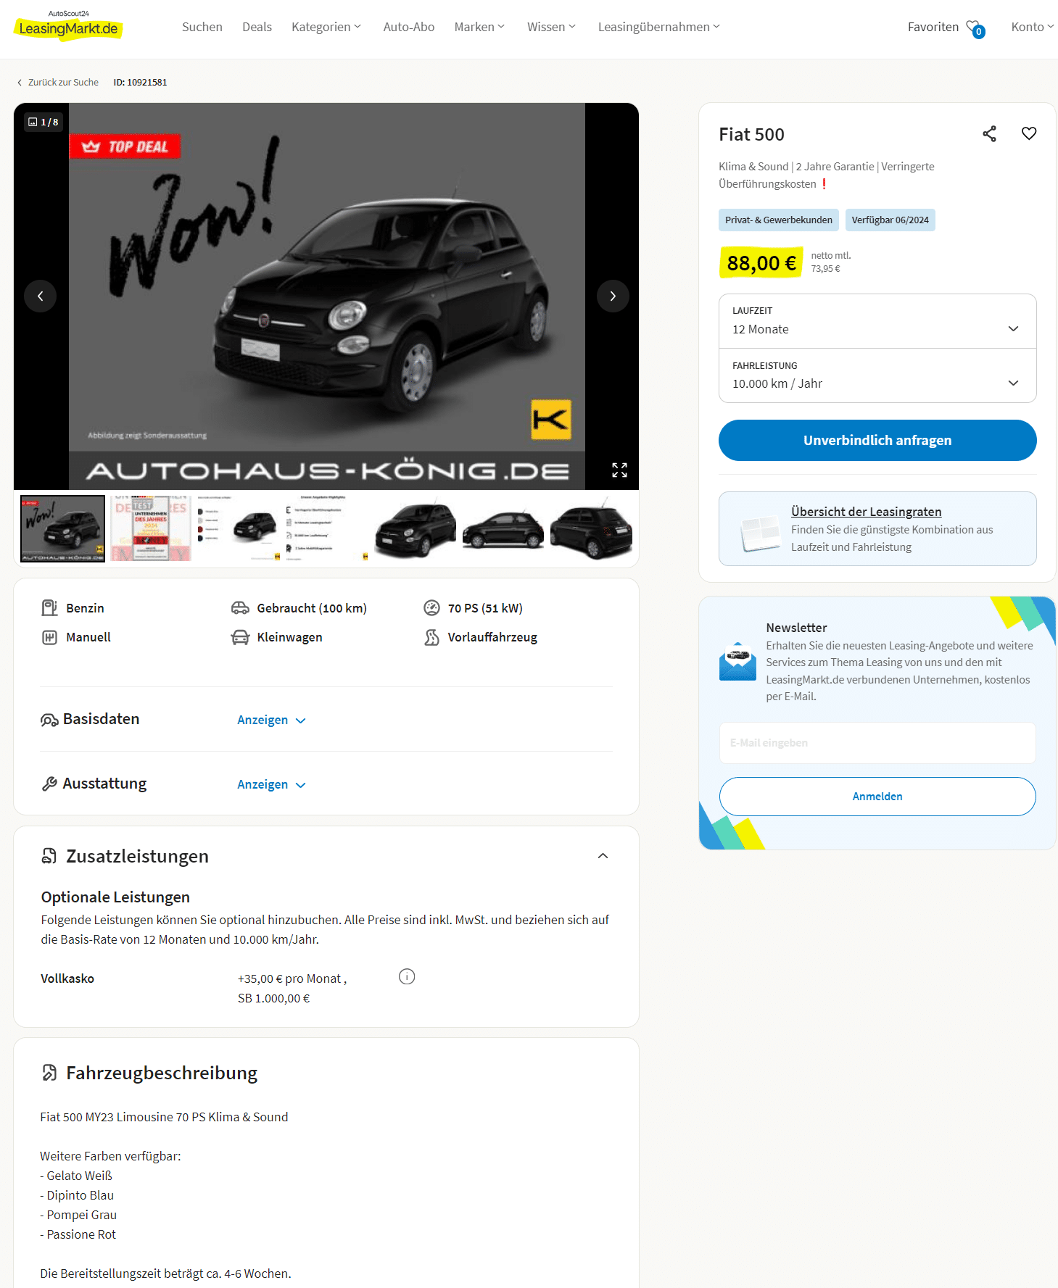Open the Fahrleistung 10.000 km dropdown
The width and height of the screenshot is (1058, 1288).
pos(877,375)
